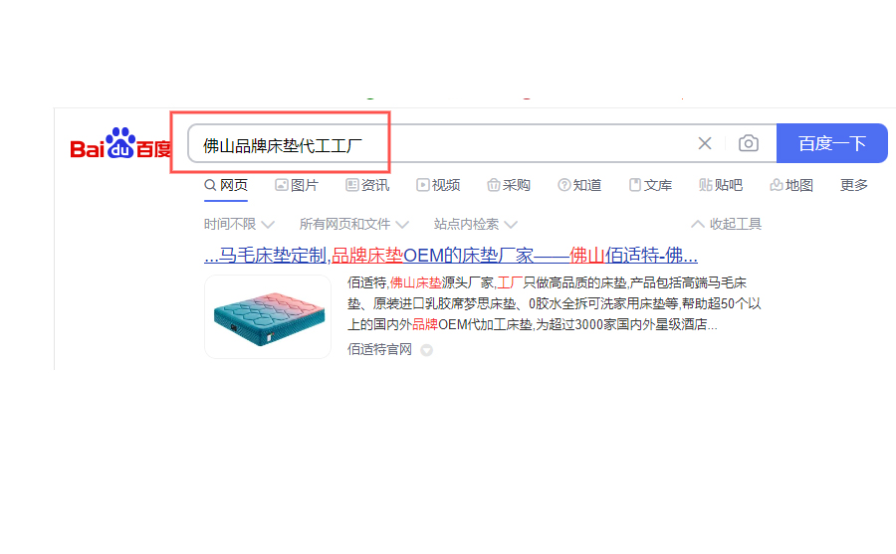Select the 知道 Q&A tab
The height and width of the screenshot is (554, 896).
pyautogui.click(x=579, y=185)
